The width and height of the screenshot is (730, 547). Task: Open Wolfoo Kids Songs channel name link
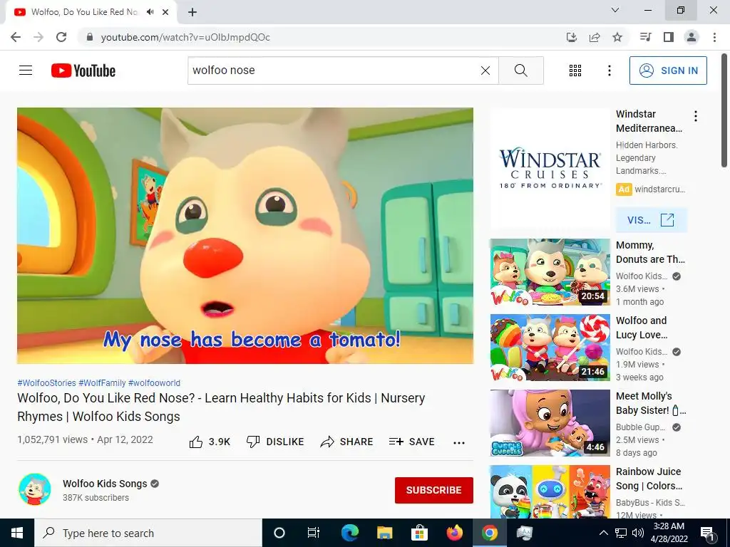click(105, 484)
